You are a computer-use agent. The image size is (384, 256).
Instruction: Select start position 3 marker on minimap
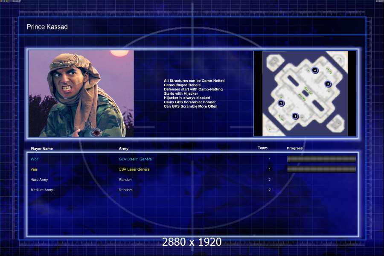(x=328, y=84)
